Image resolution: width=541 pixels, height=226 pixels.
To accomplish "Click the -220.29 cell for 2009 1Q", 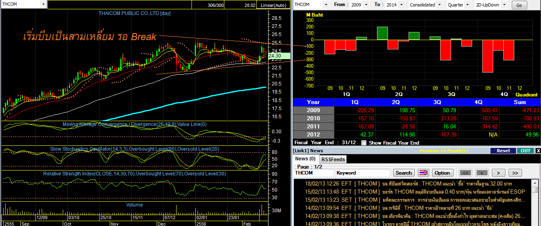I will point(355,110).
